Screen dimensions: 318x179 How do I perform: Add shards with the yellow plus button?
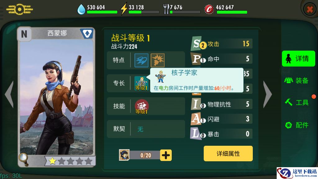click(166, 155)
